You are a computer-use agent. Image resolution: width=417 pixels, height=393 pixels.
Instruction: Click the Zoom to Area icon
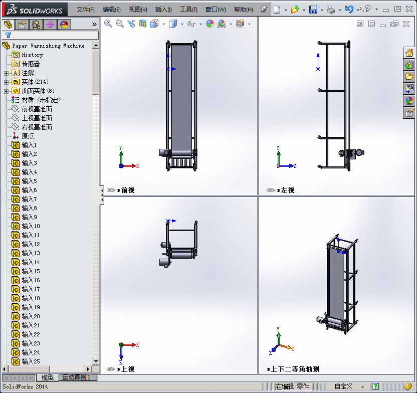tap(120, 24)
